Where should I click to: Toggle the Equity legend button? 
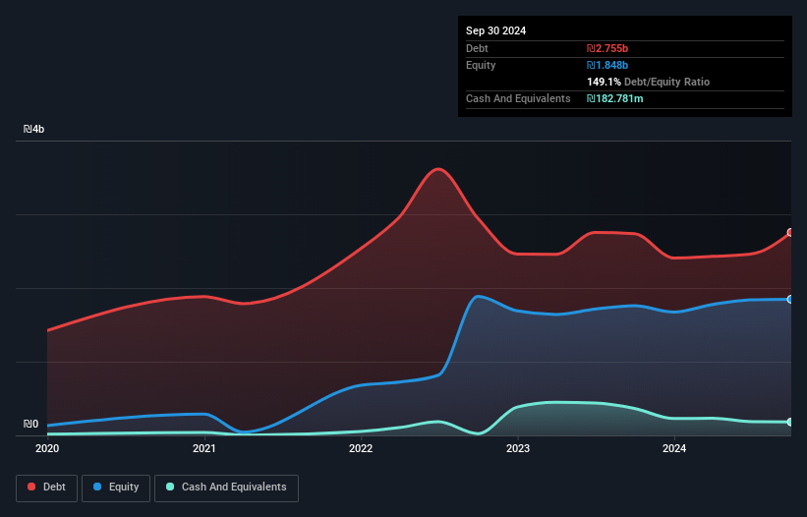click(116, 488)
